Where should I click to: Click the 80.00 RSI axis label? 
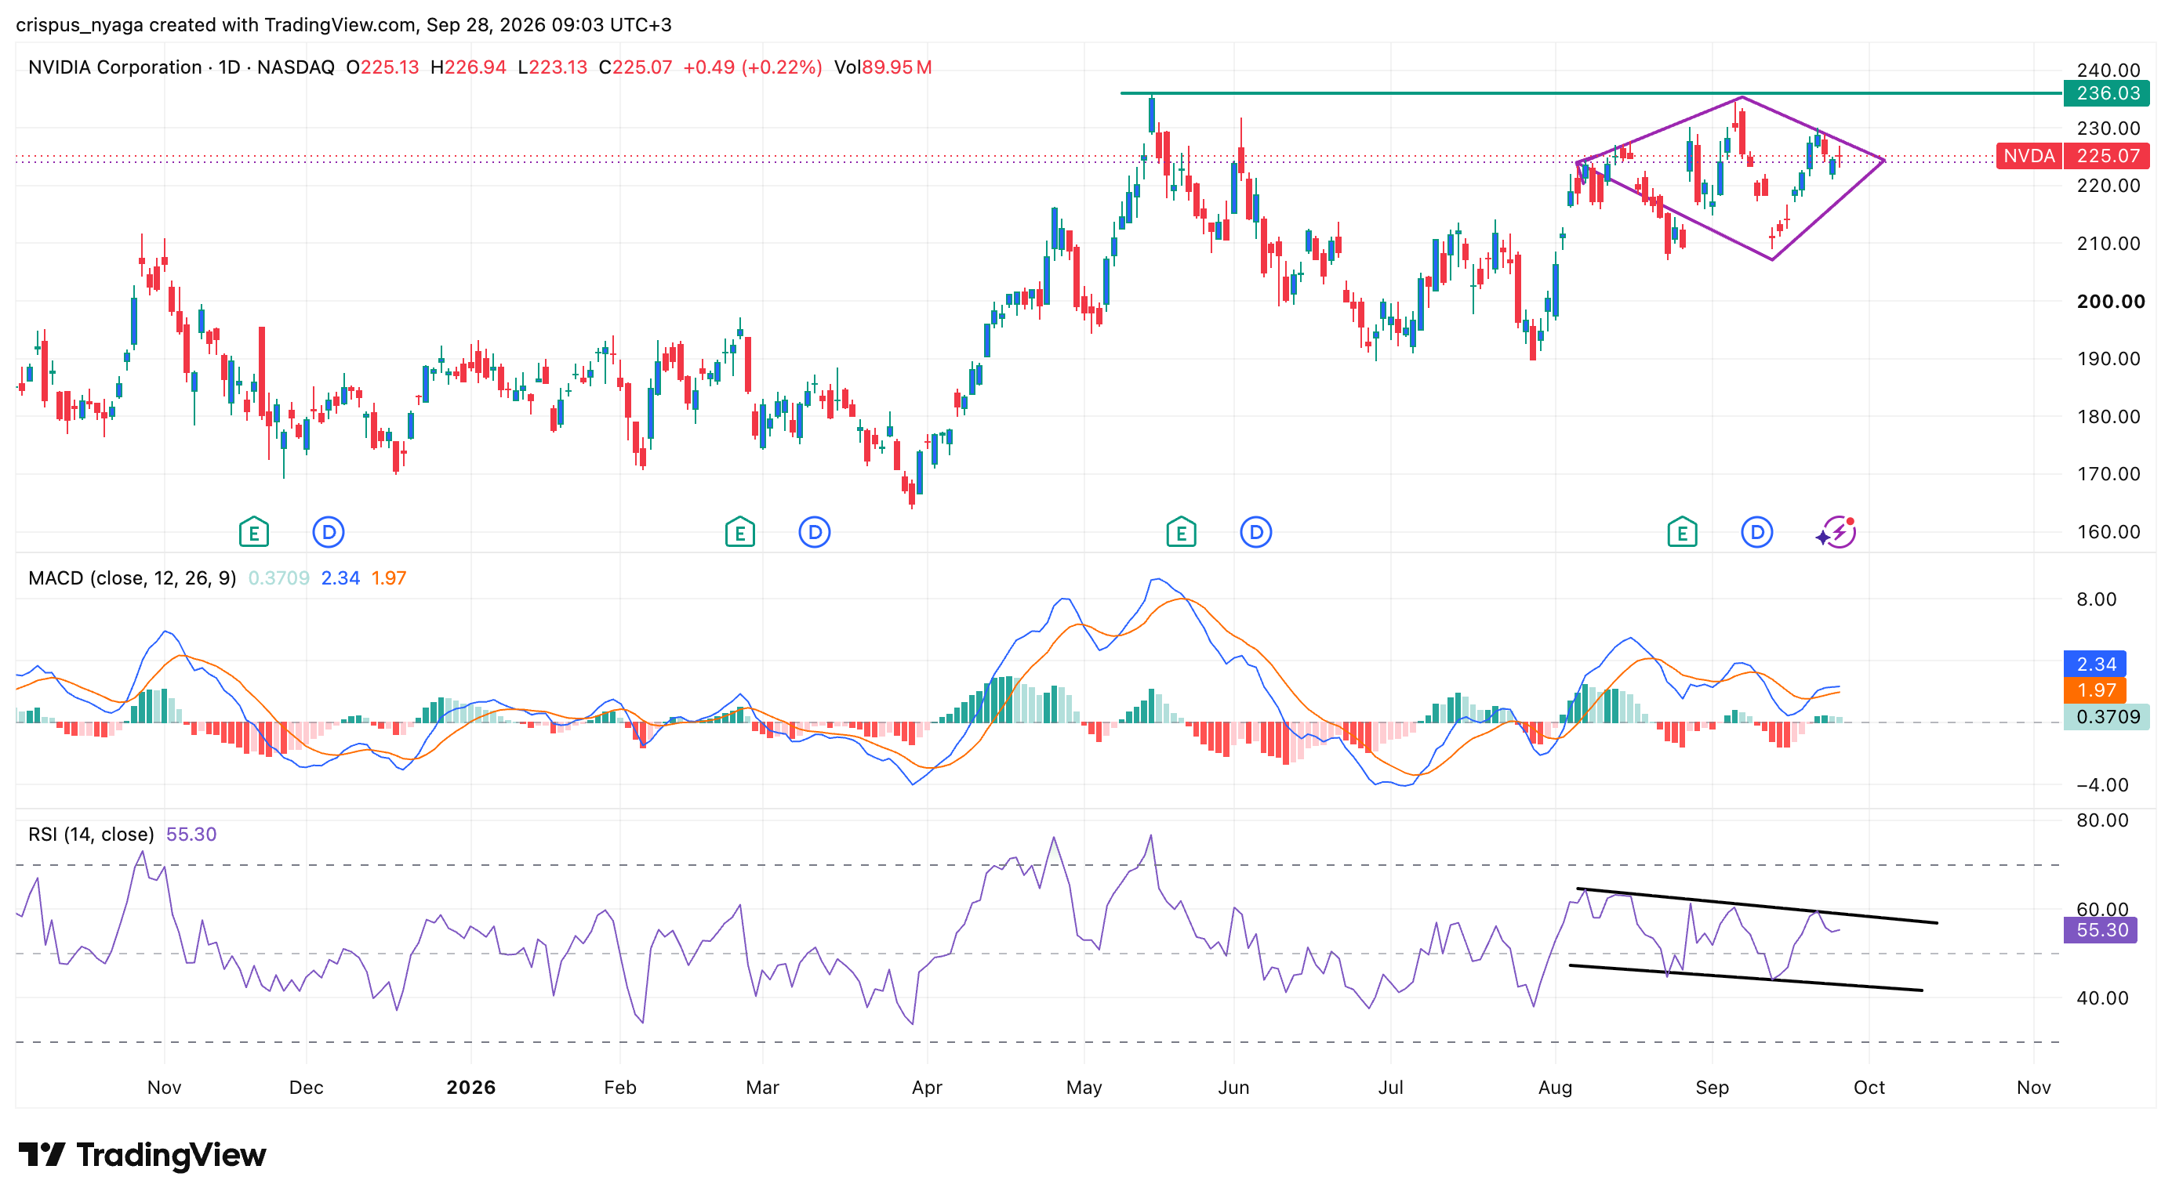pos(2102,820)
